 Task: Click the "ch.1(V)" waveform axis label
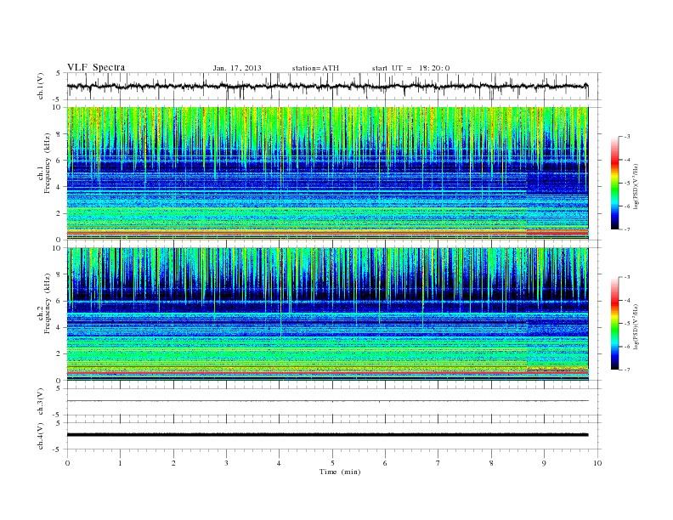(41, 86)
